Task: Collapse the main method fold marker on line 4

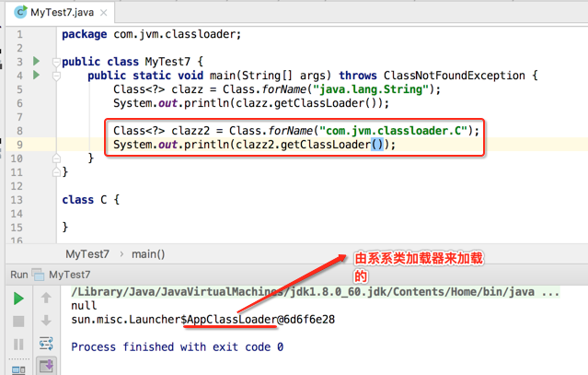Action: pyautogui.click(x=56, y=76)
